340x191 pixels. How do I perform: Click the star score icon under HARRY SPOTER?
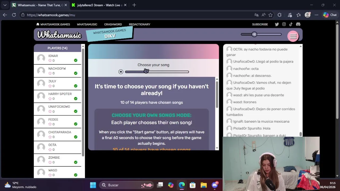[50, 99]
